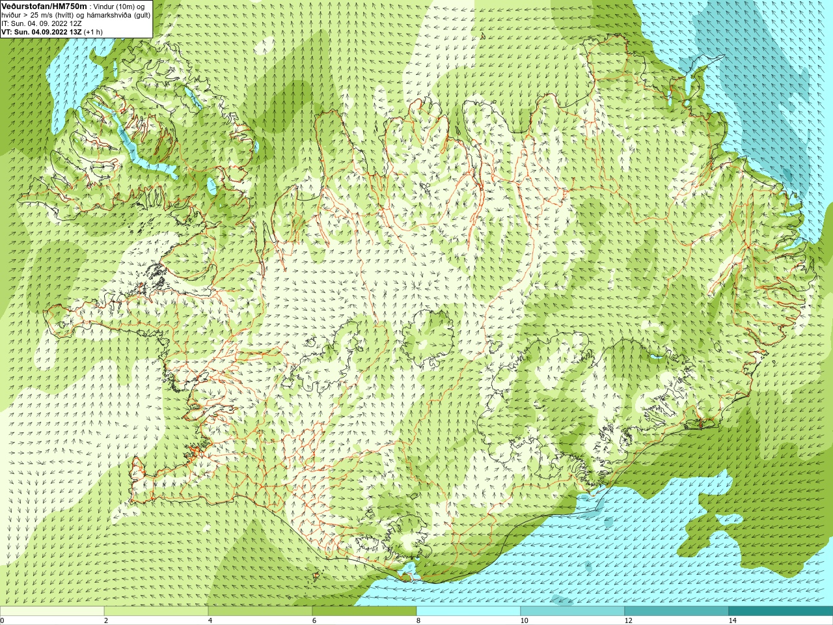Click the "10" label on the color scale
This screenshot has width=833, height=625.
point(524,620)
